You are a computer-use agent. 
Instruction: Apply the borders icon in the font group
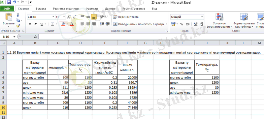click(x=52, y=24)
